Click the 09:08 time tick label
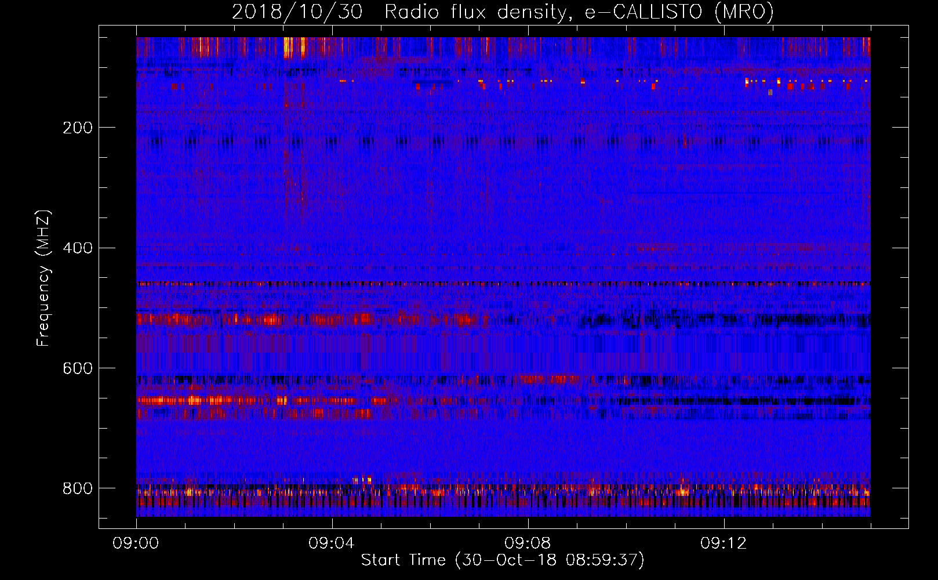 528,543
